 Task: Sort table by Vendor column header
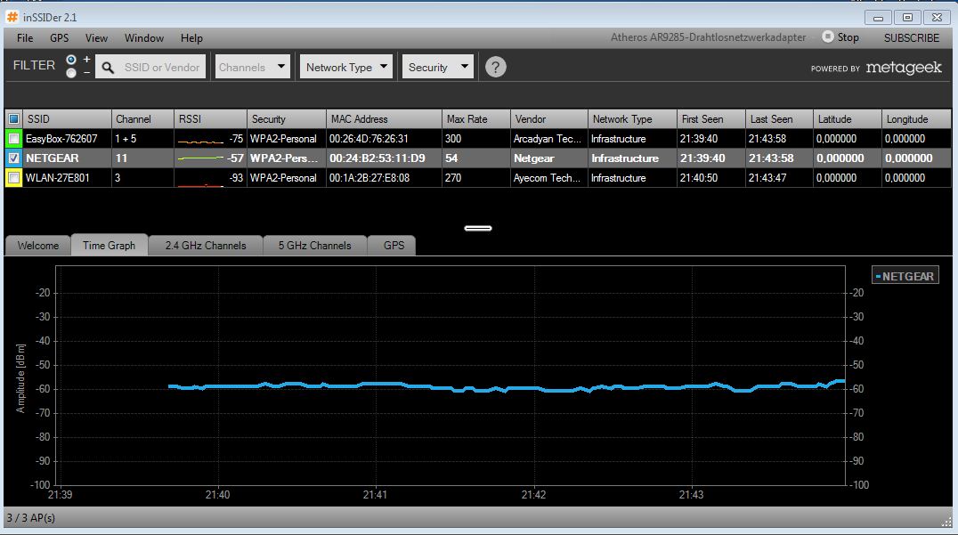(x=548, y=119)
